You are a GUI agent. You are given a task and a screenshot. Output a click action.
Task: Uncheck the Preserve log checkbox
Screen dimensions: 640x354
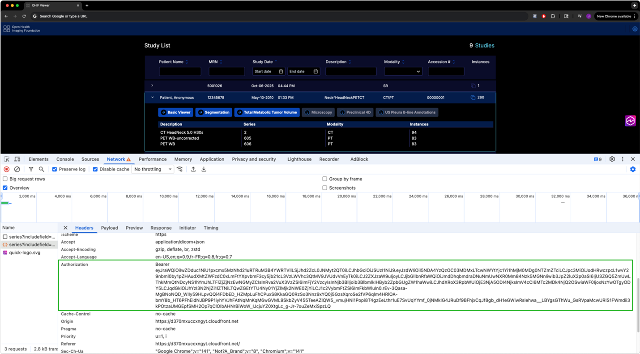[x=55, y=169]
